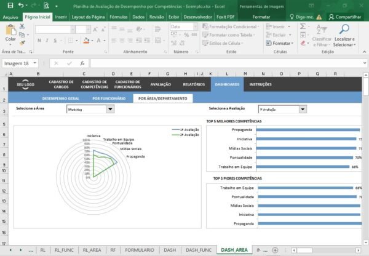The image size is (369, 256).
Task: Open print preview icon in title bar
Action: tap(46, 6)
